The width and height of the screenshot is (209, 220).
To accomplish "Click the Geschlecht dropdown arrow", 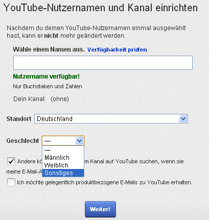I will 79,141.
